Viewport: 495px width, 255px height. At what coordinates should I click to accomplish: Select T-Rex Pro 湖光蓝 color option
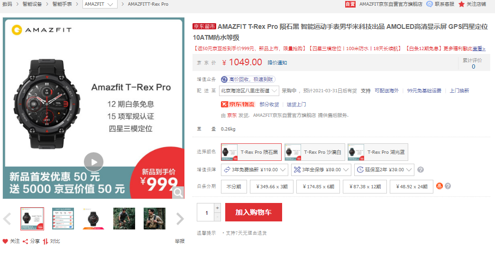(378, 152)
